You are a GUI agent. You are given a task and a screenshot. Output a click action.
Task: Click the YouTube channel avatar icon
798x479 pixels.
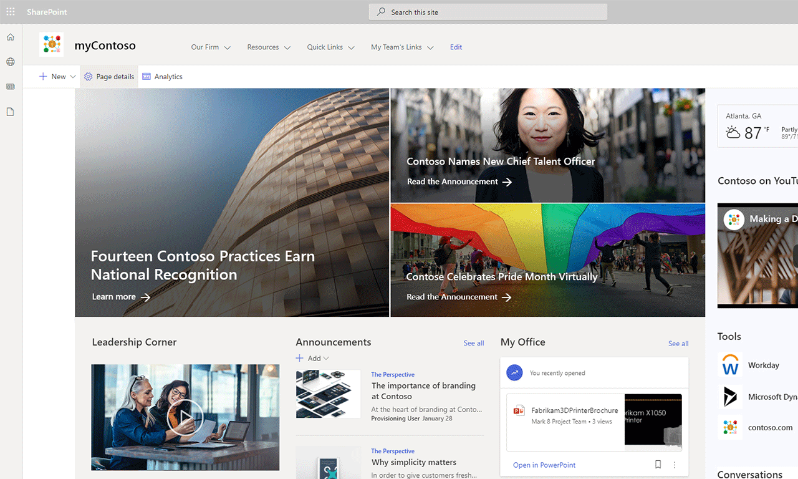pyautogui.click(x=734, y=220)
